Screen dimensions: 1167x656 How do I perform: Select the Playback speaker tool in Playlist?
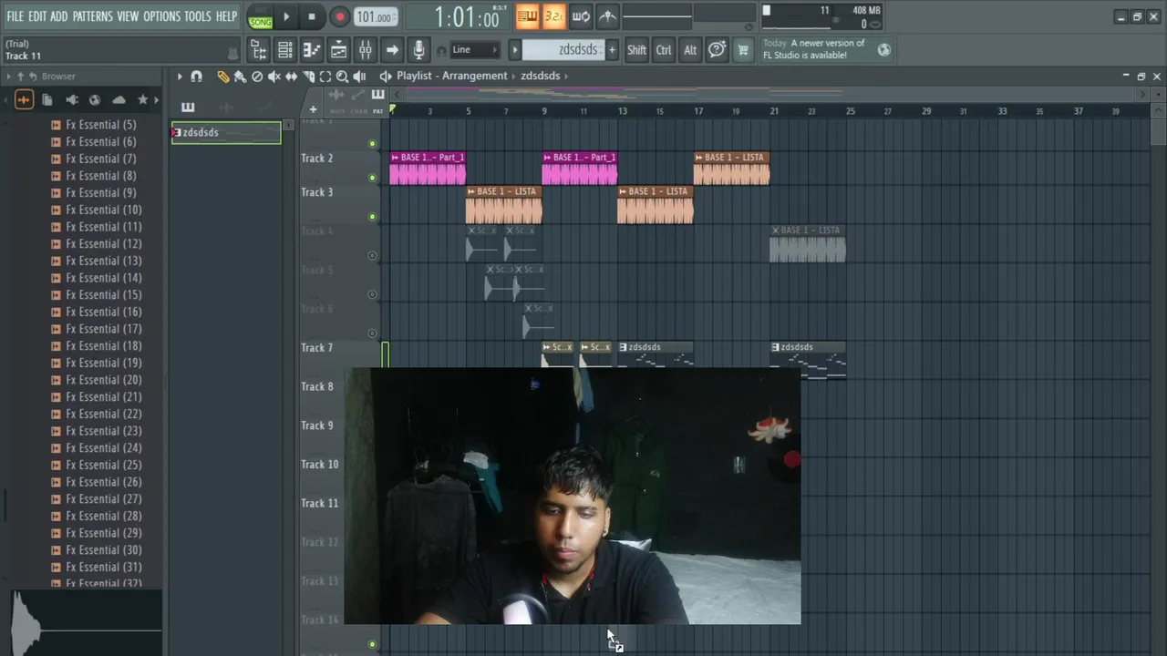coord(359,77)
